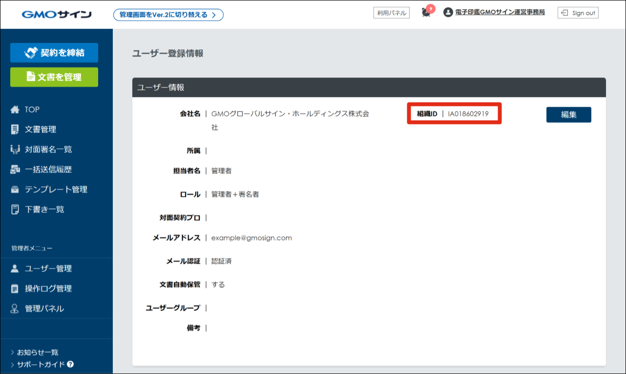Click the 文書管理 document icon
This screenshot has width=626, height=374.
tap(15, 129)
